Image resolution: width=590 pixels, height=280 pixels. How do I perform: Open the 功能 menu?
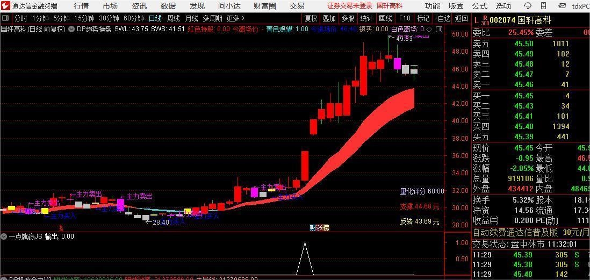(433, 6)
